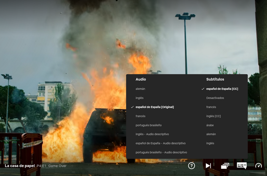This screenshot has height=176, width=267.
Task: Select plain inglés subtitles
Action: click(x=210, y=143)
